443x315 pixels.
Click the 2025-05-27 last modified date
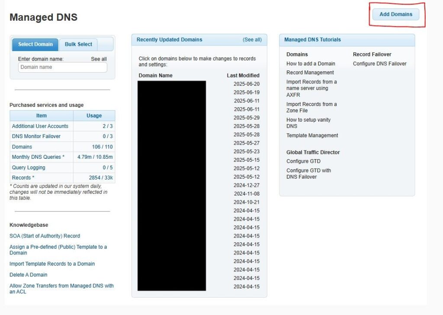246,143
